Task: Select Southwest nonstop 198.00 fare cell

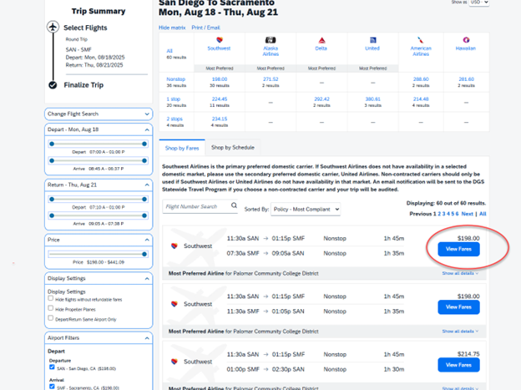Action: (x=220, y=79)
